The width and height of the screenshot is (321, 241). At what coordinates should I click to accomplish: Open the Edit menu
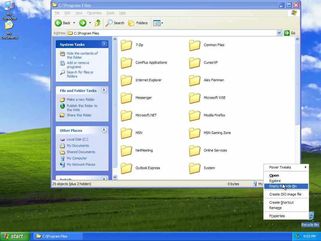coord(67,13)
